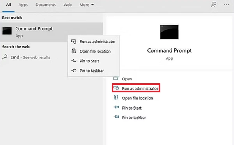The width and height of the screenshot is (234, 145).
Task: Click Pin to Start icon in preview pane
Action: [116, 107]
